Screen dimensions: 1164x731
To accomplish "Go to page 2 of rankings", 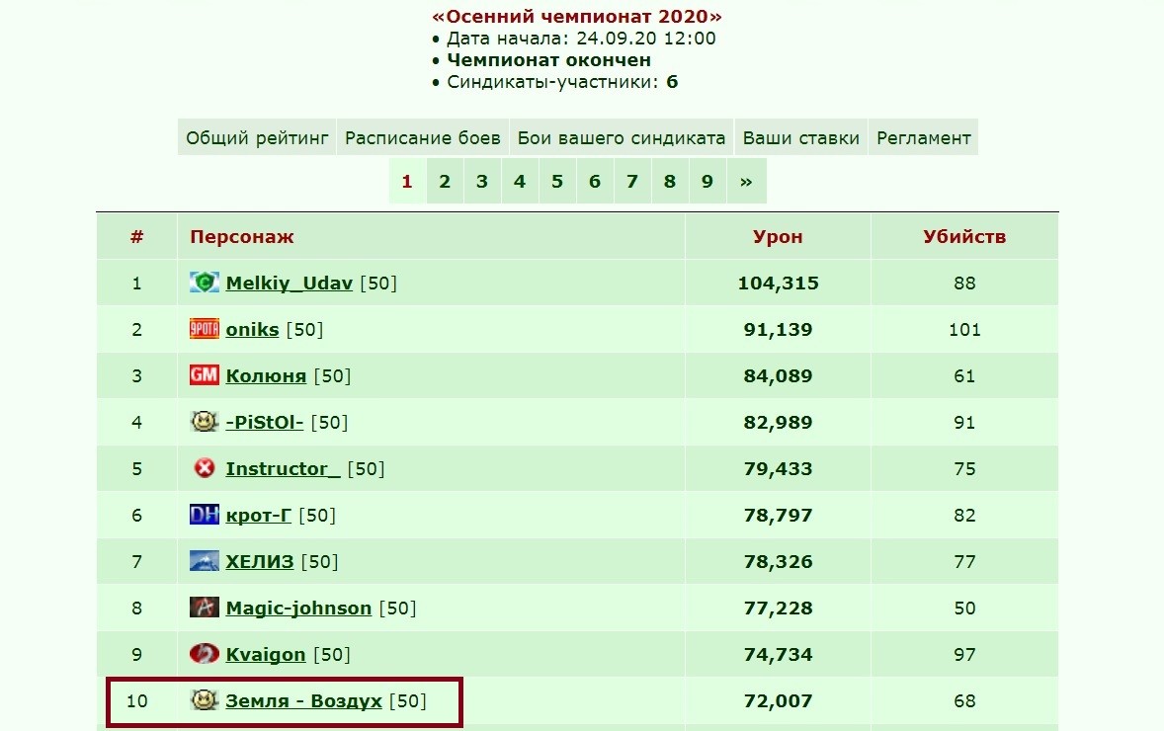I will [x=445, y=182].
